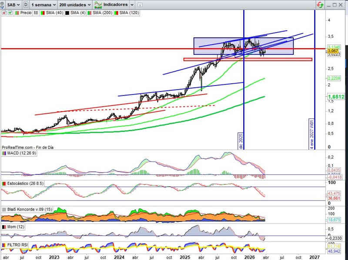Click the black SMA (4) color swatch
348x260 pixels.
(67, 13)
